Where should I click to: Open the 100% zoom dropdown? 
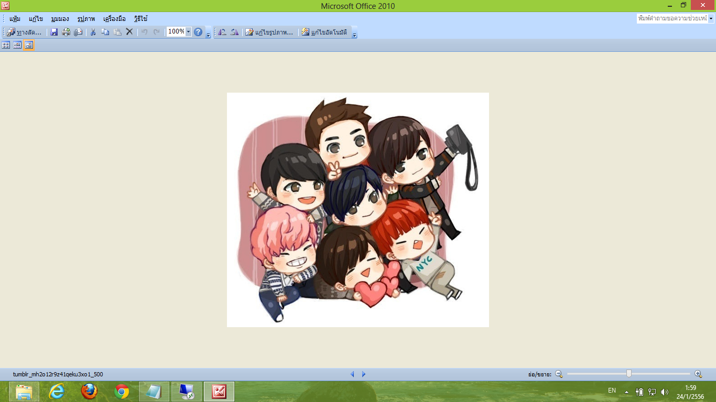tap(189, 32)
